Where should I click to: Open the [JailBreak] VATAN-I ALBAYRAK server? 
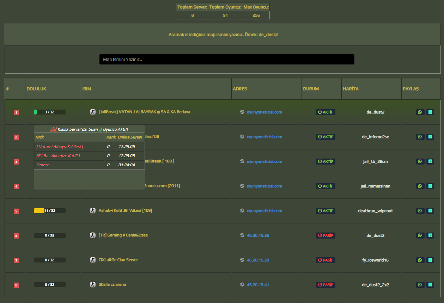coord(144,112)
